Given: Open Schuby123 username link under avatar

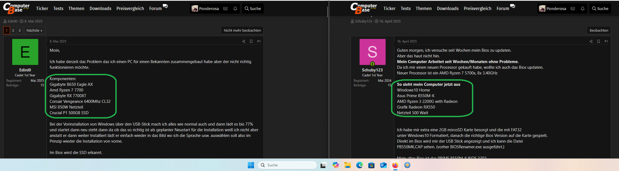Looking at the screenshot, I should coord(372,70).
